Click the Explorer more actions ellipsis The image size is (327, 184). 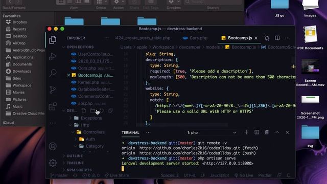[107, 38]
